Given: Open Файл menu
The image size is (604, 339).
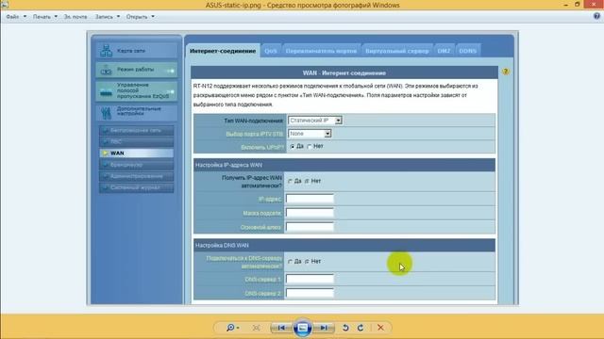Looking at the screenshot, I should [16, 17].
